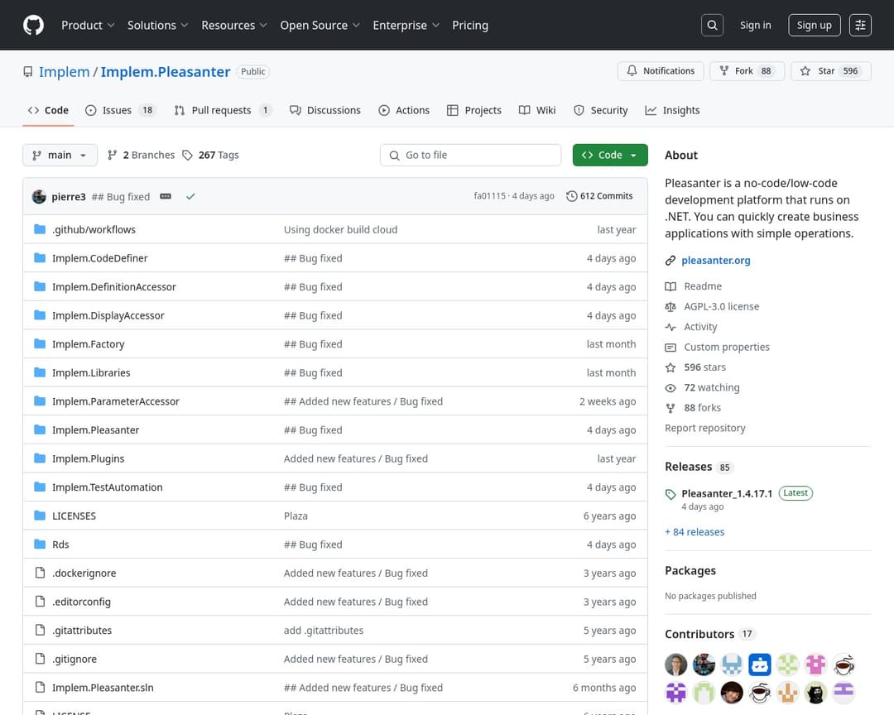894x715 pixels.
Task: Open the Implem.ParameterAccessor folder
Action: [116, 401]
